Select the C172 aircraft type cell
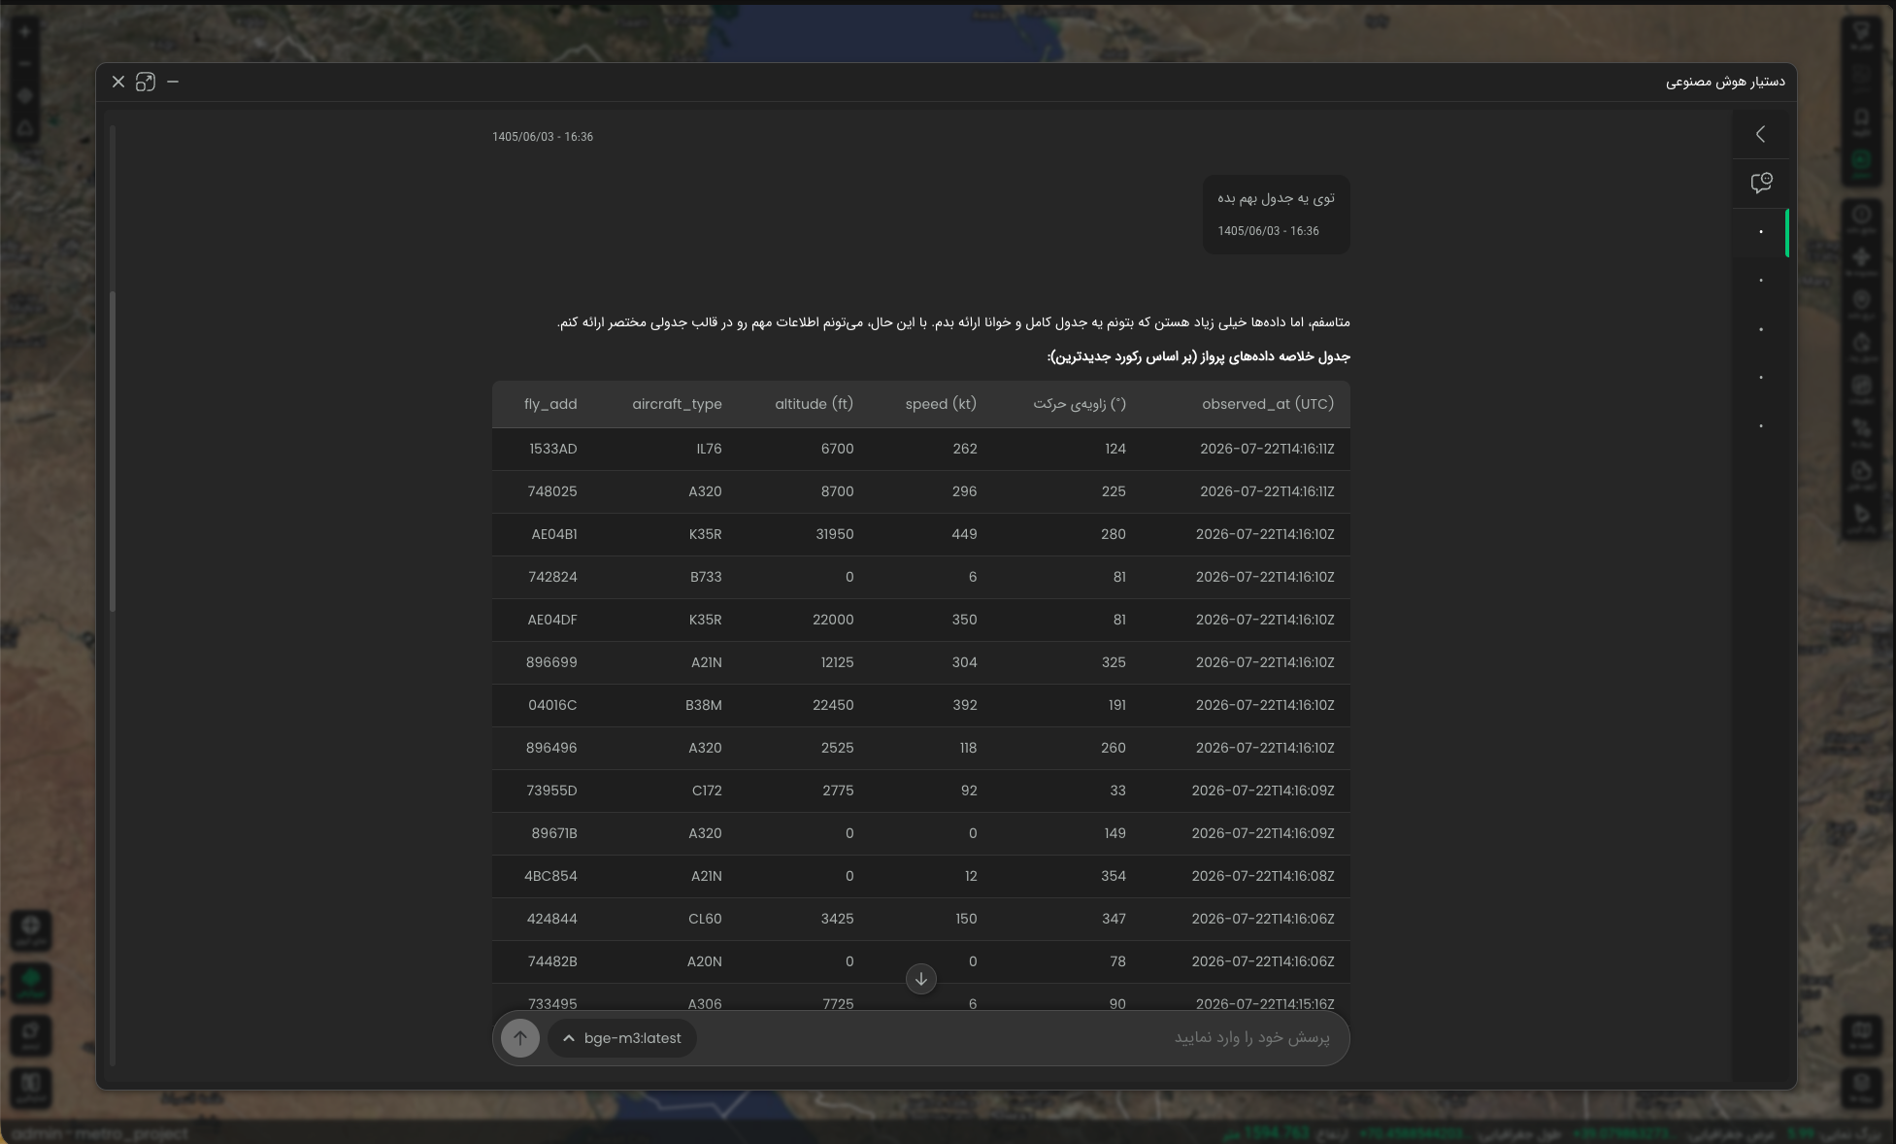The height and width of the screenshot is (1144, 1896). 707,791
